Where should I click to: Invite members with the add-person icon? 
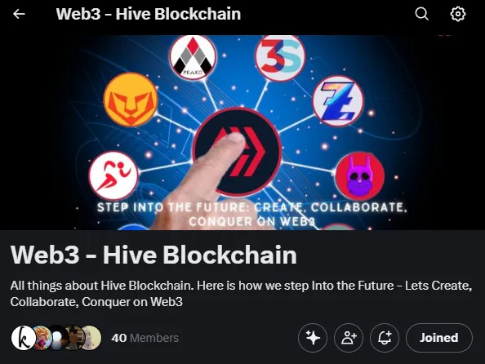349,338
